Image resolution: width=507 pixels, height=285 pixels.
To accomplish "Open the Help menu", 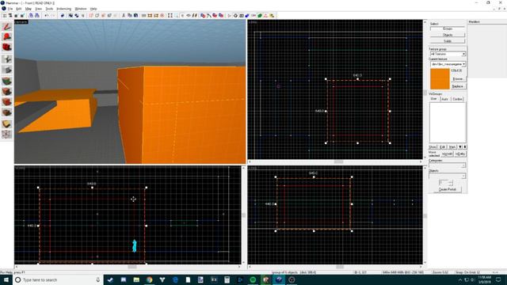I will (93, 9).
